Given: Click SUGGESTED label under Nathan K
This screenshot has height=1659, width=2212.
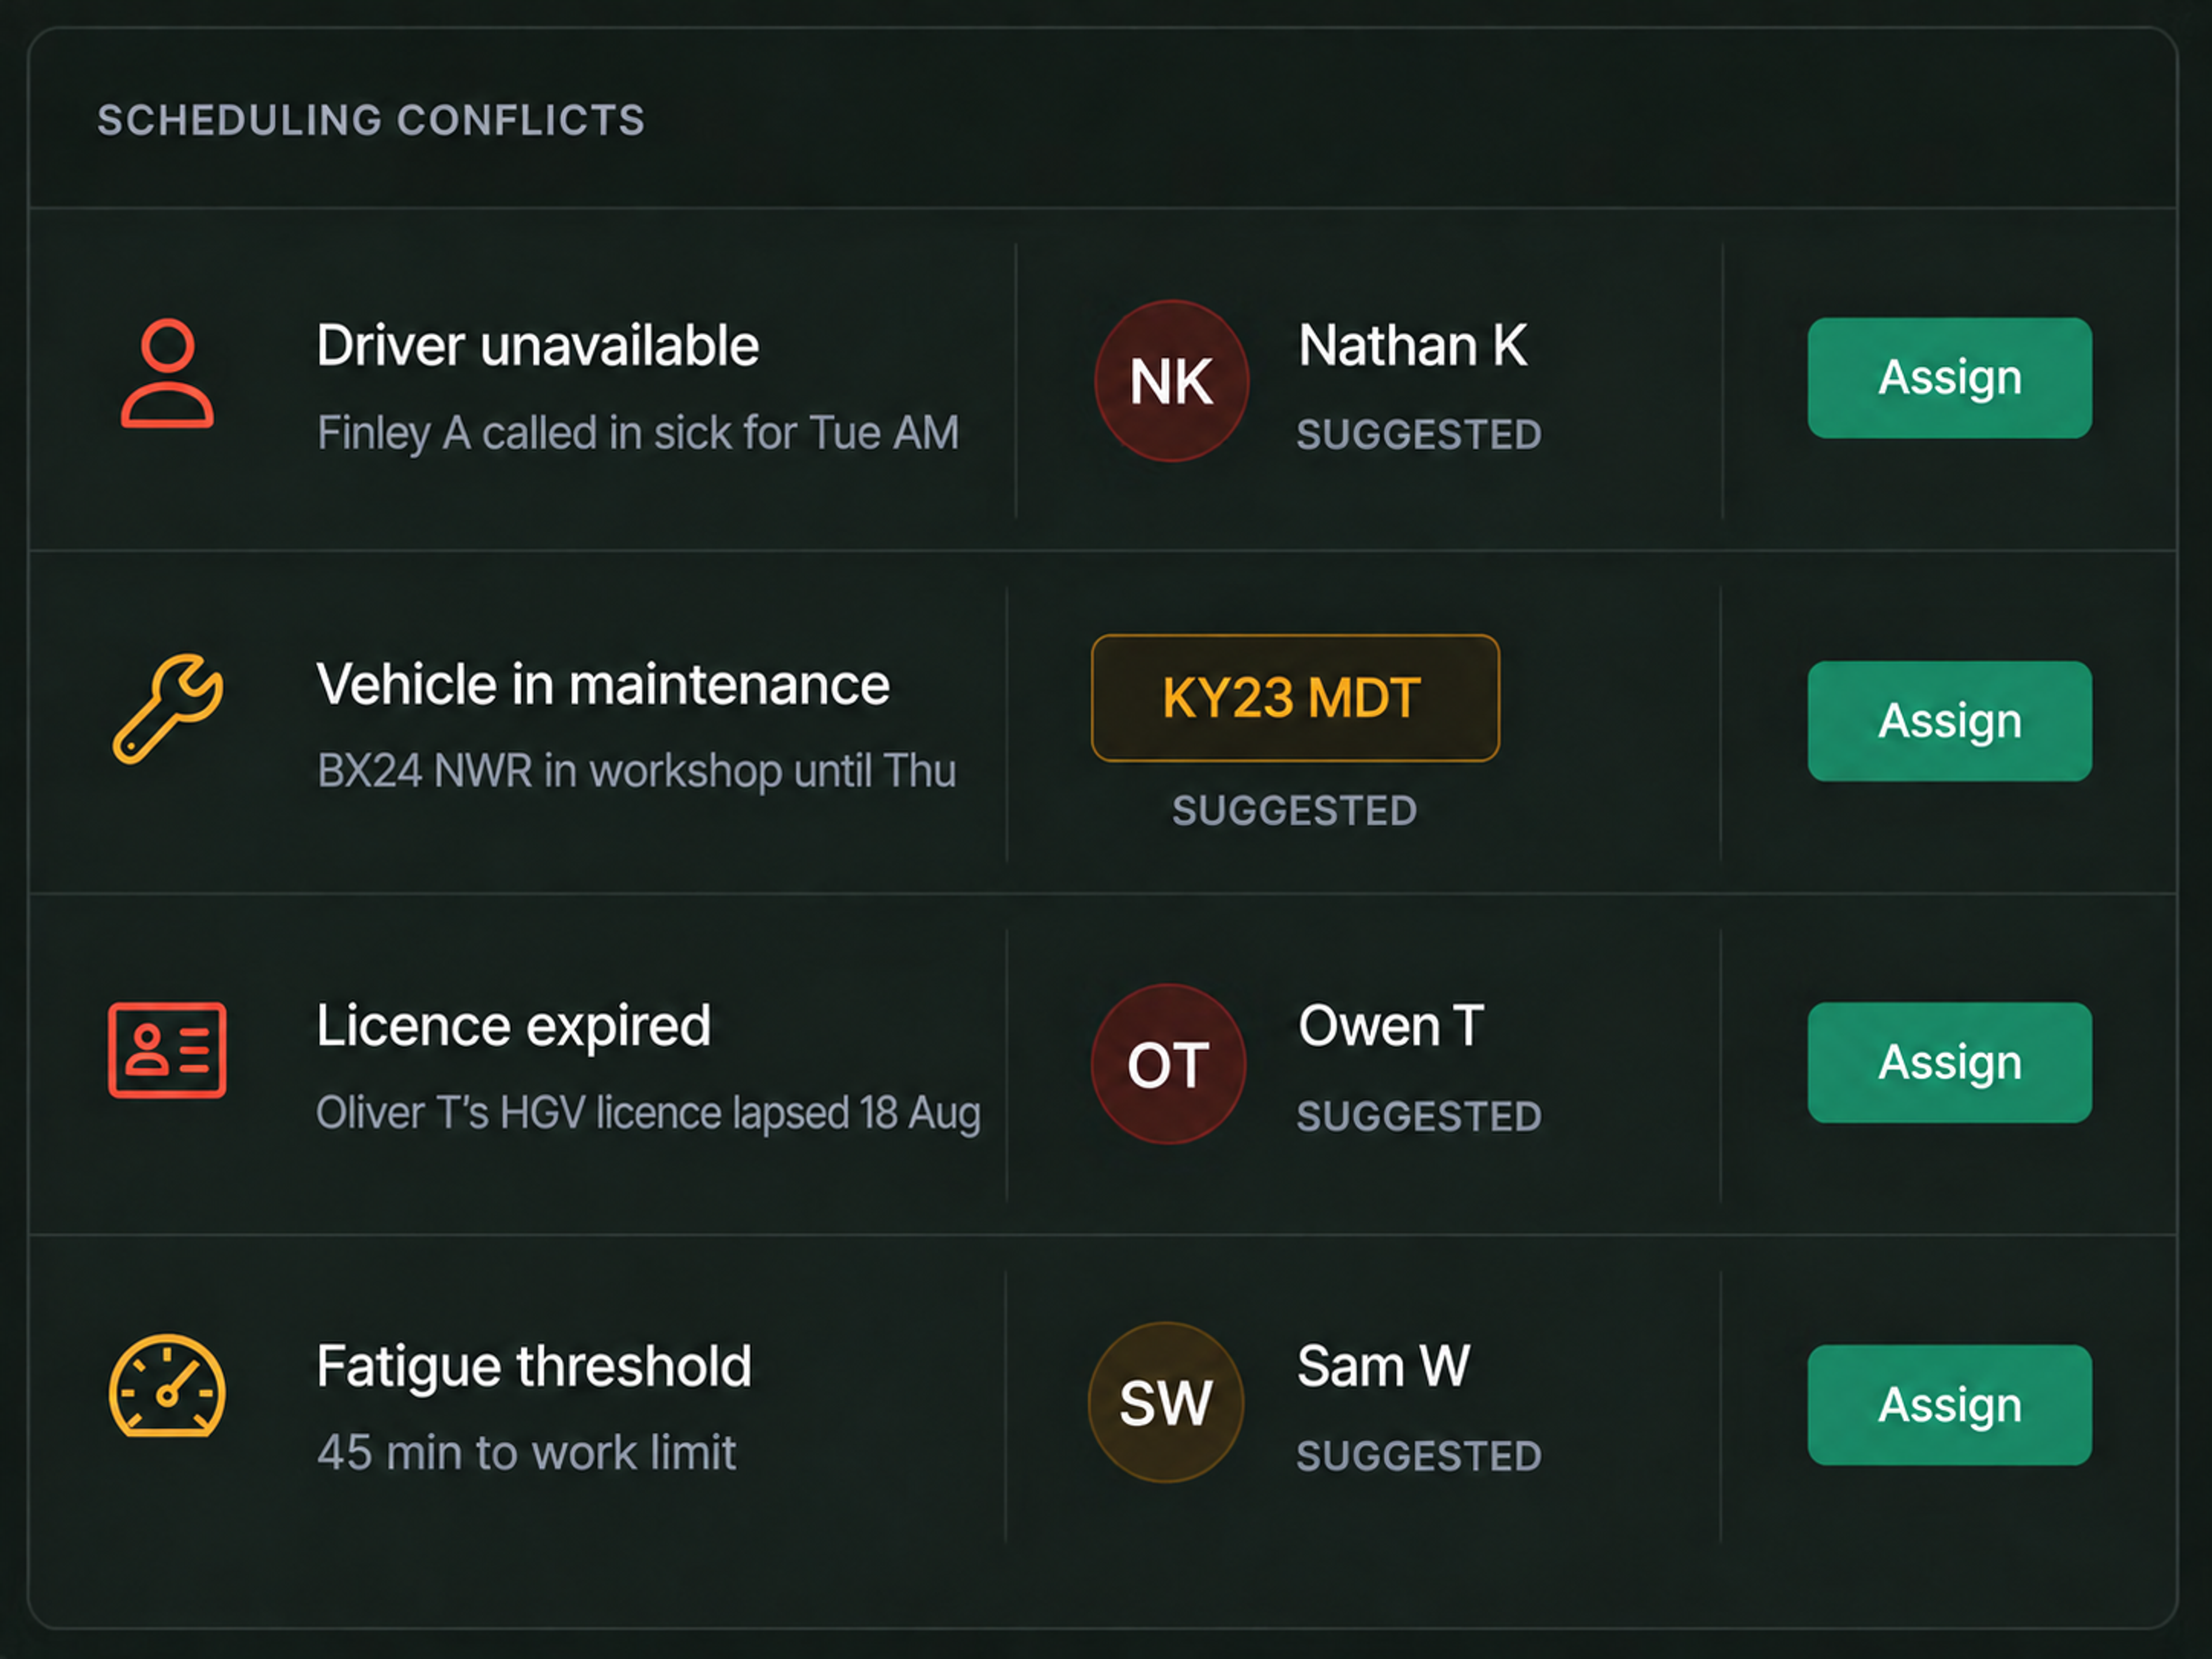Looking at the screenshot, I should pyautogui.click(x=1419, y=435).
